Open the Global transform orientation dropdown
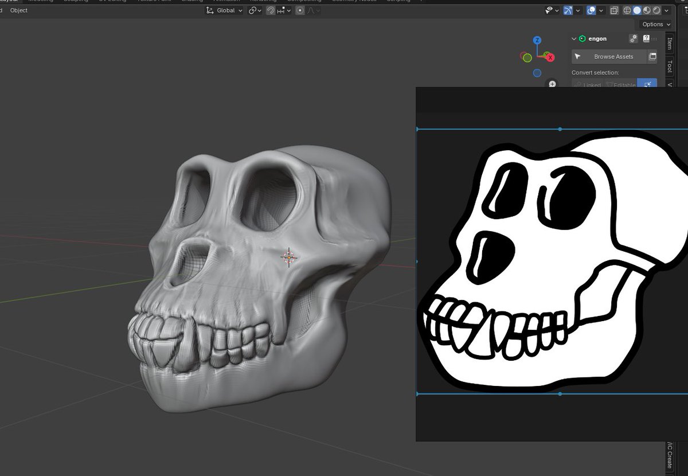This screenshot has width=688, height=476. coord(225,10)
